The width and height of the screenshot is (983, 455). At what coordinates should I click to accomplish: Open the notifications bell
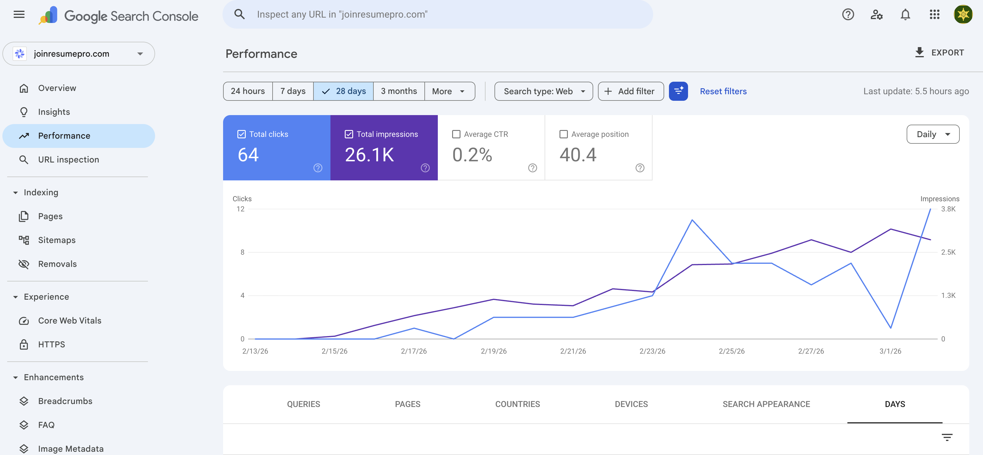pos(905,15)
